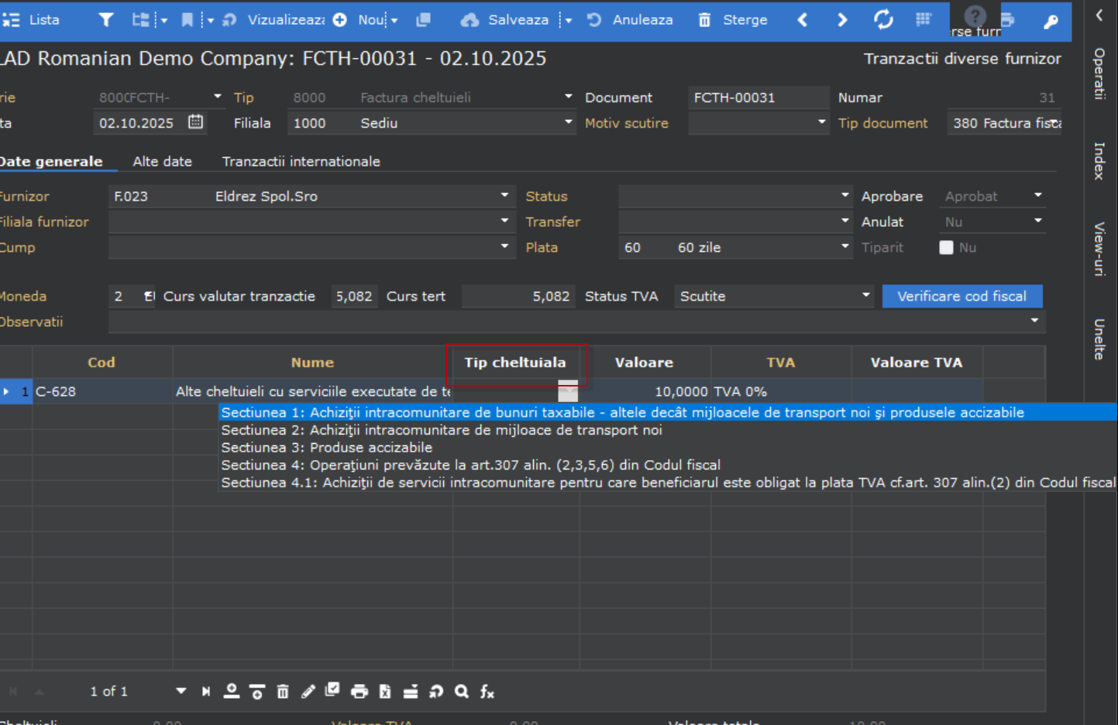Click the Salveaza button
The image size is (1118, 725).
click(507, 20)
